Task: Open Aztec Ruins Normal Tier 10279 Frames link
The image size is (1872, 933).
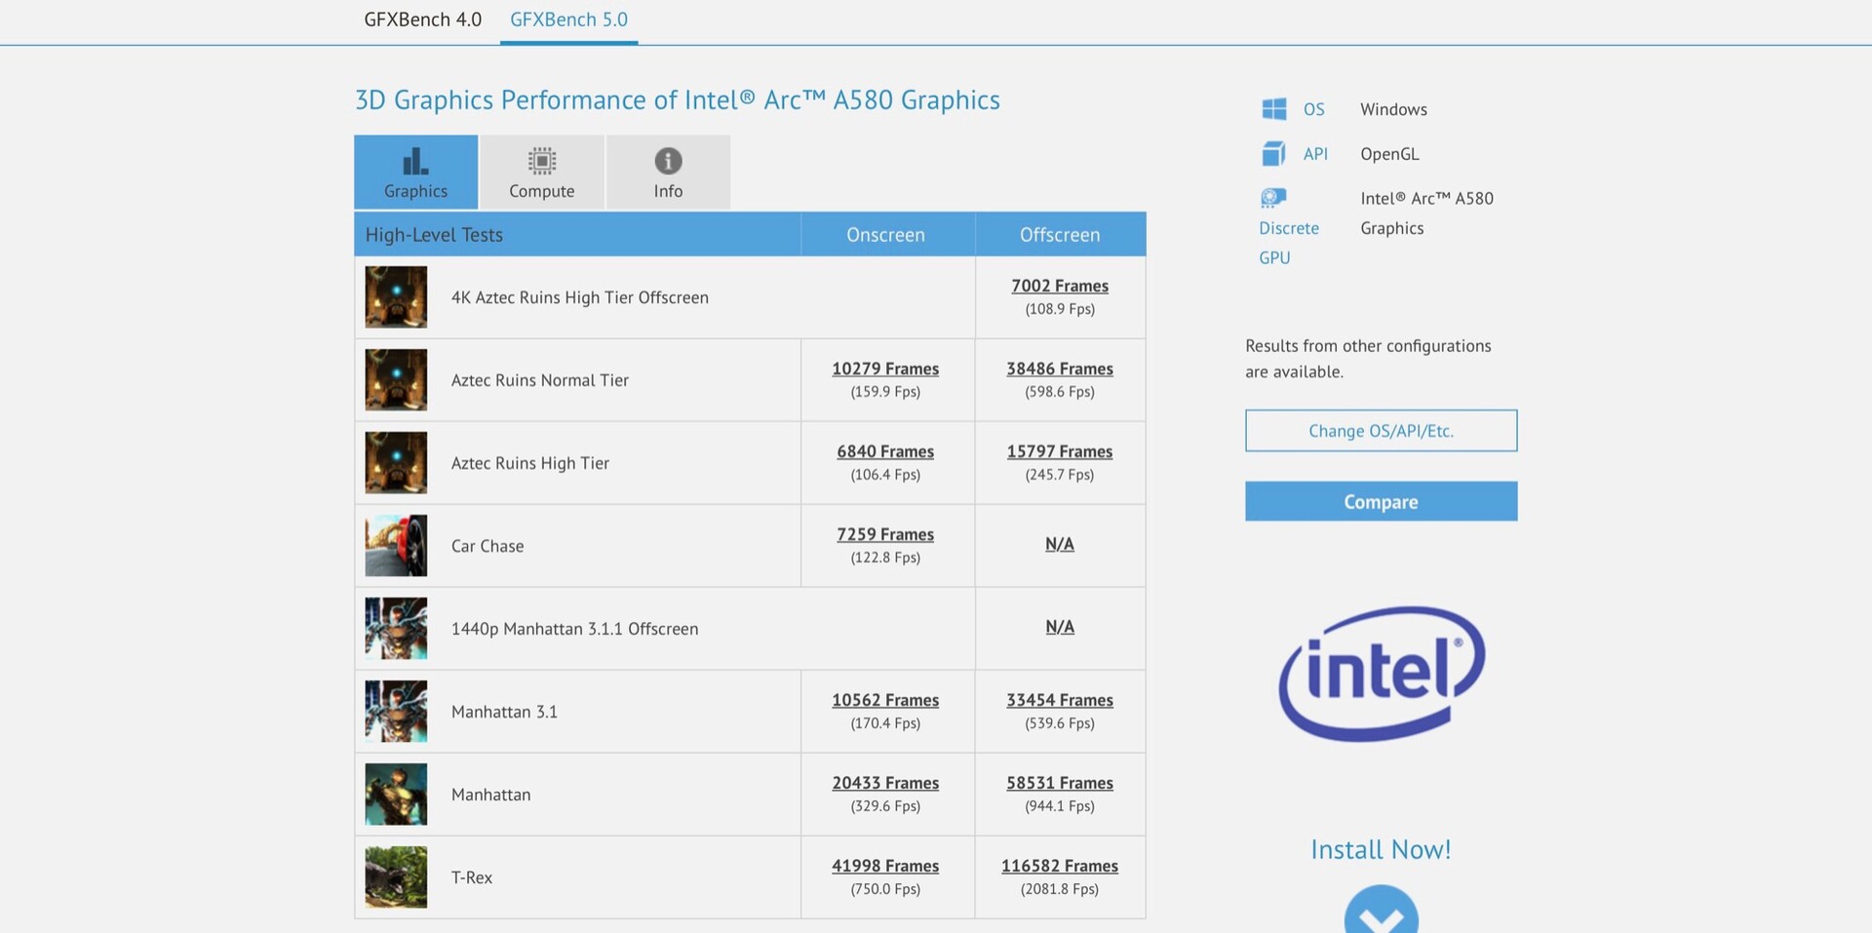Action: coord(885,369)
